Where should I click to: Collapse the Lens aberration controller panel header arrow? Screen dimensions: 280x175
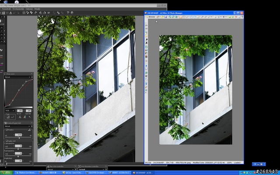106,166
